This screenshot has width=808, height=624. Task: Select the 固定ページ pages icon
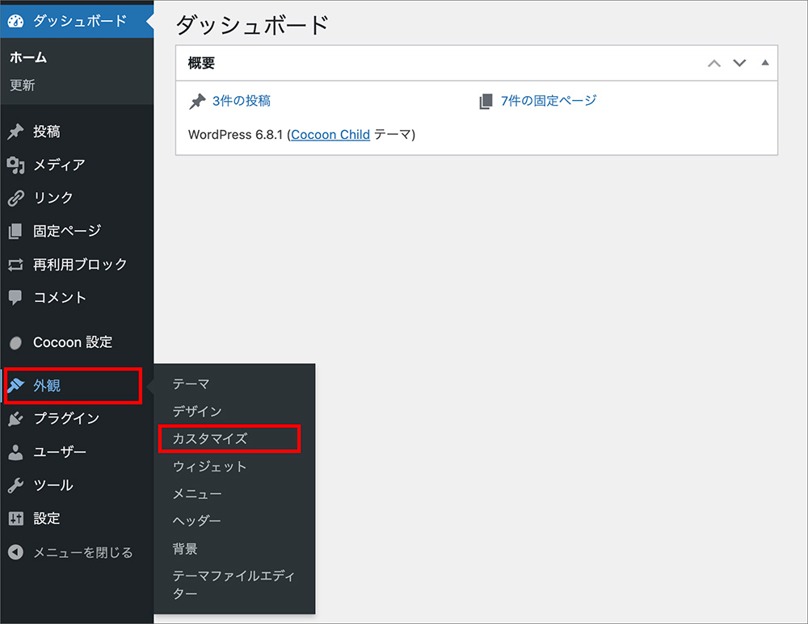point(16,231)
